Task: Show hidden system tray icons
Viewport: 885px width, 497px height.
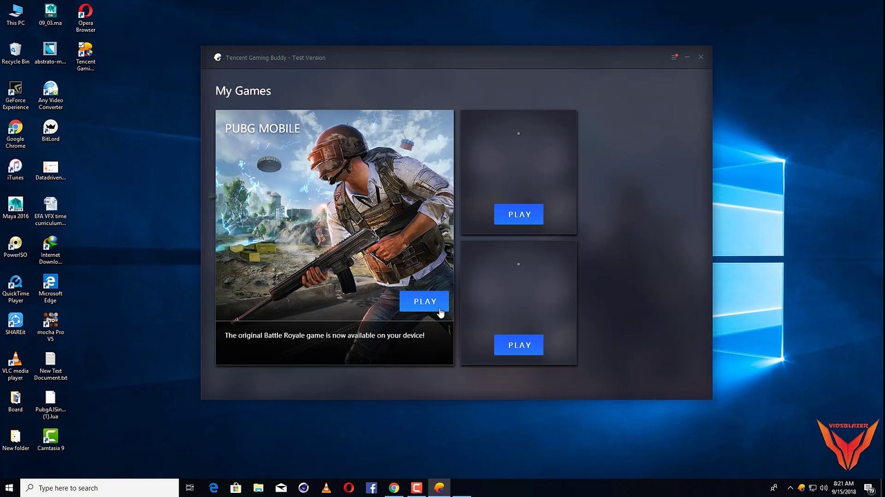Action: coord(790,488)
